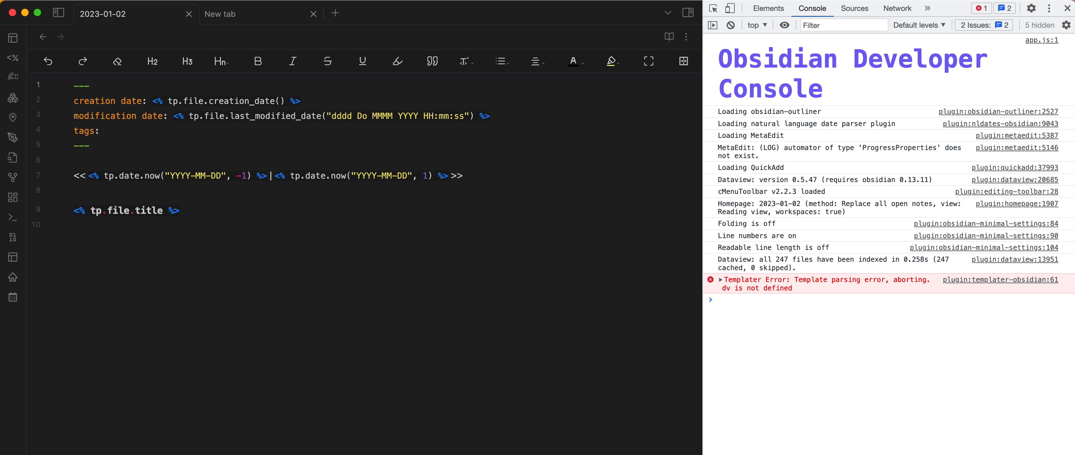Image resolution: width=1075 pixels, height=455 pixels.
Task: Insert a blockquote with the quote icon
Action: pyautogui.click(x=432, y=61)
